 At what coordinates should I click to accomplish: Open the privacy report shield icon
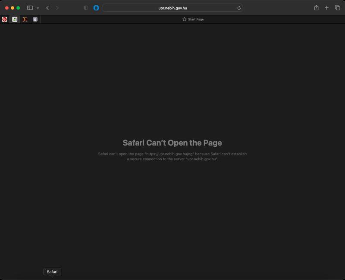[86, 8]
